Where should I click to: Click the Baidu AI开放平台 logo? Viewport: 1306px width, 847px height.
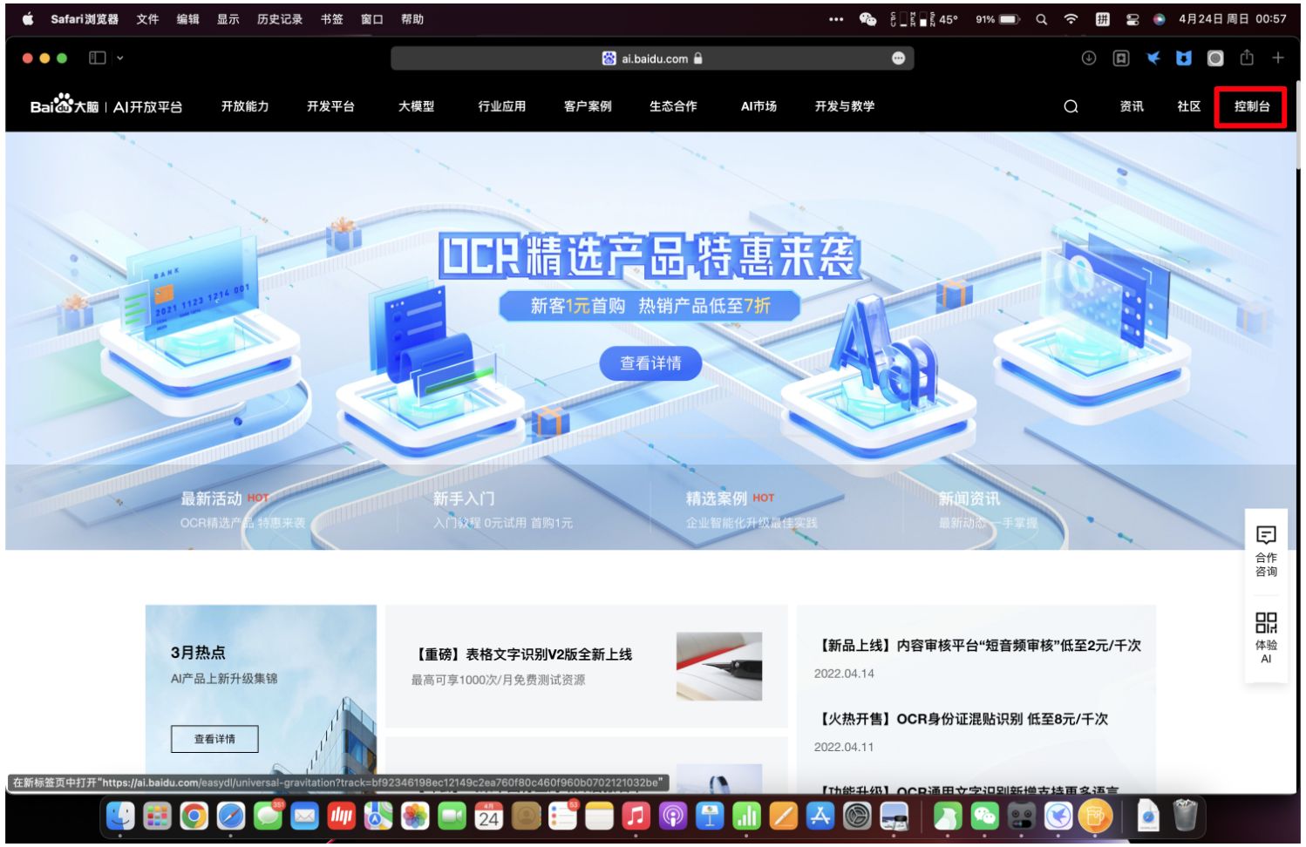point(106,105)
